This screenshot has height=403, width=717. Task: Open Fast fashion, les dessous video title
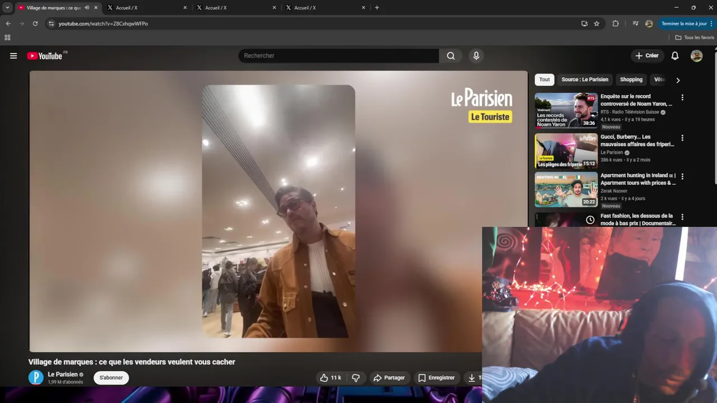click(x=638, y=219)
